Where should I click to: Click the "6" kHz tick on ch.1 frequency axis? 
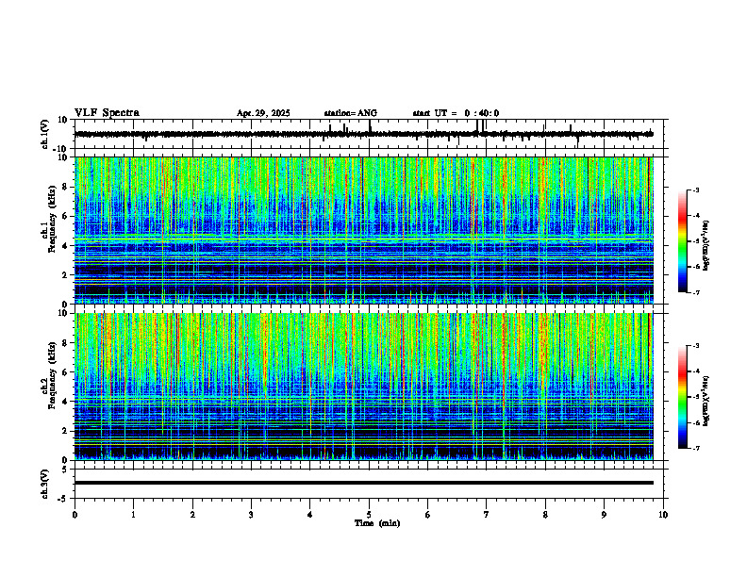coord(65,217)
